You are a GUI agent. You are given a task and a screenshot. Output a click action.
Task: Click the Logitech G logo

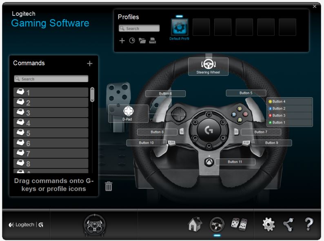click(x=26, y=225)
